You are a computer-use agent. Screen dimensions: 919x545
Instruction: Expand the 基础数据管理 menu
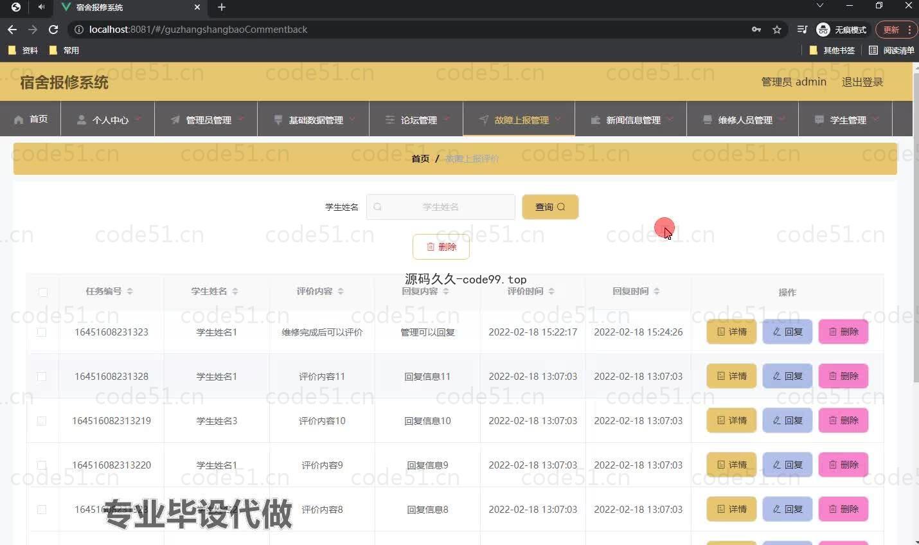click(x=314, y=120)
